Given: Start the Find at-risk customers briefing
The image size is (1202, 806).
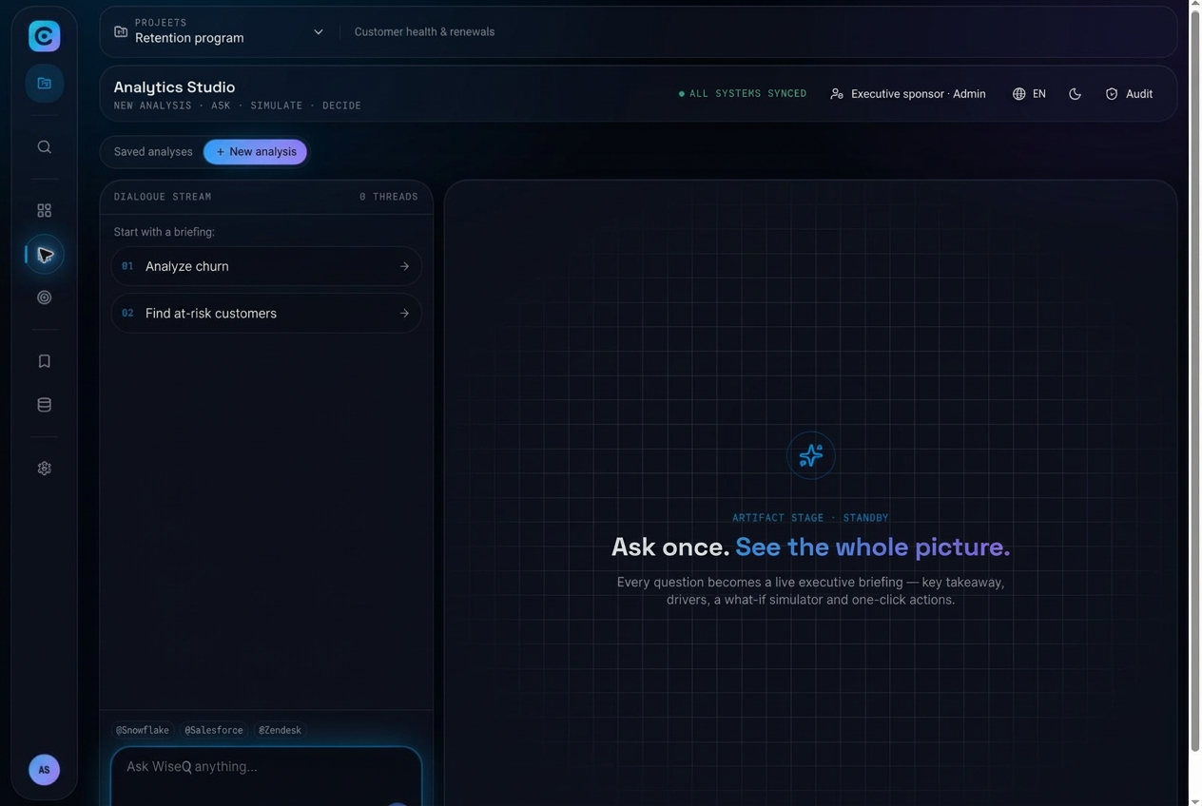Looking at the screenshot, I should pos(266,314).
